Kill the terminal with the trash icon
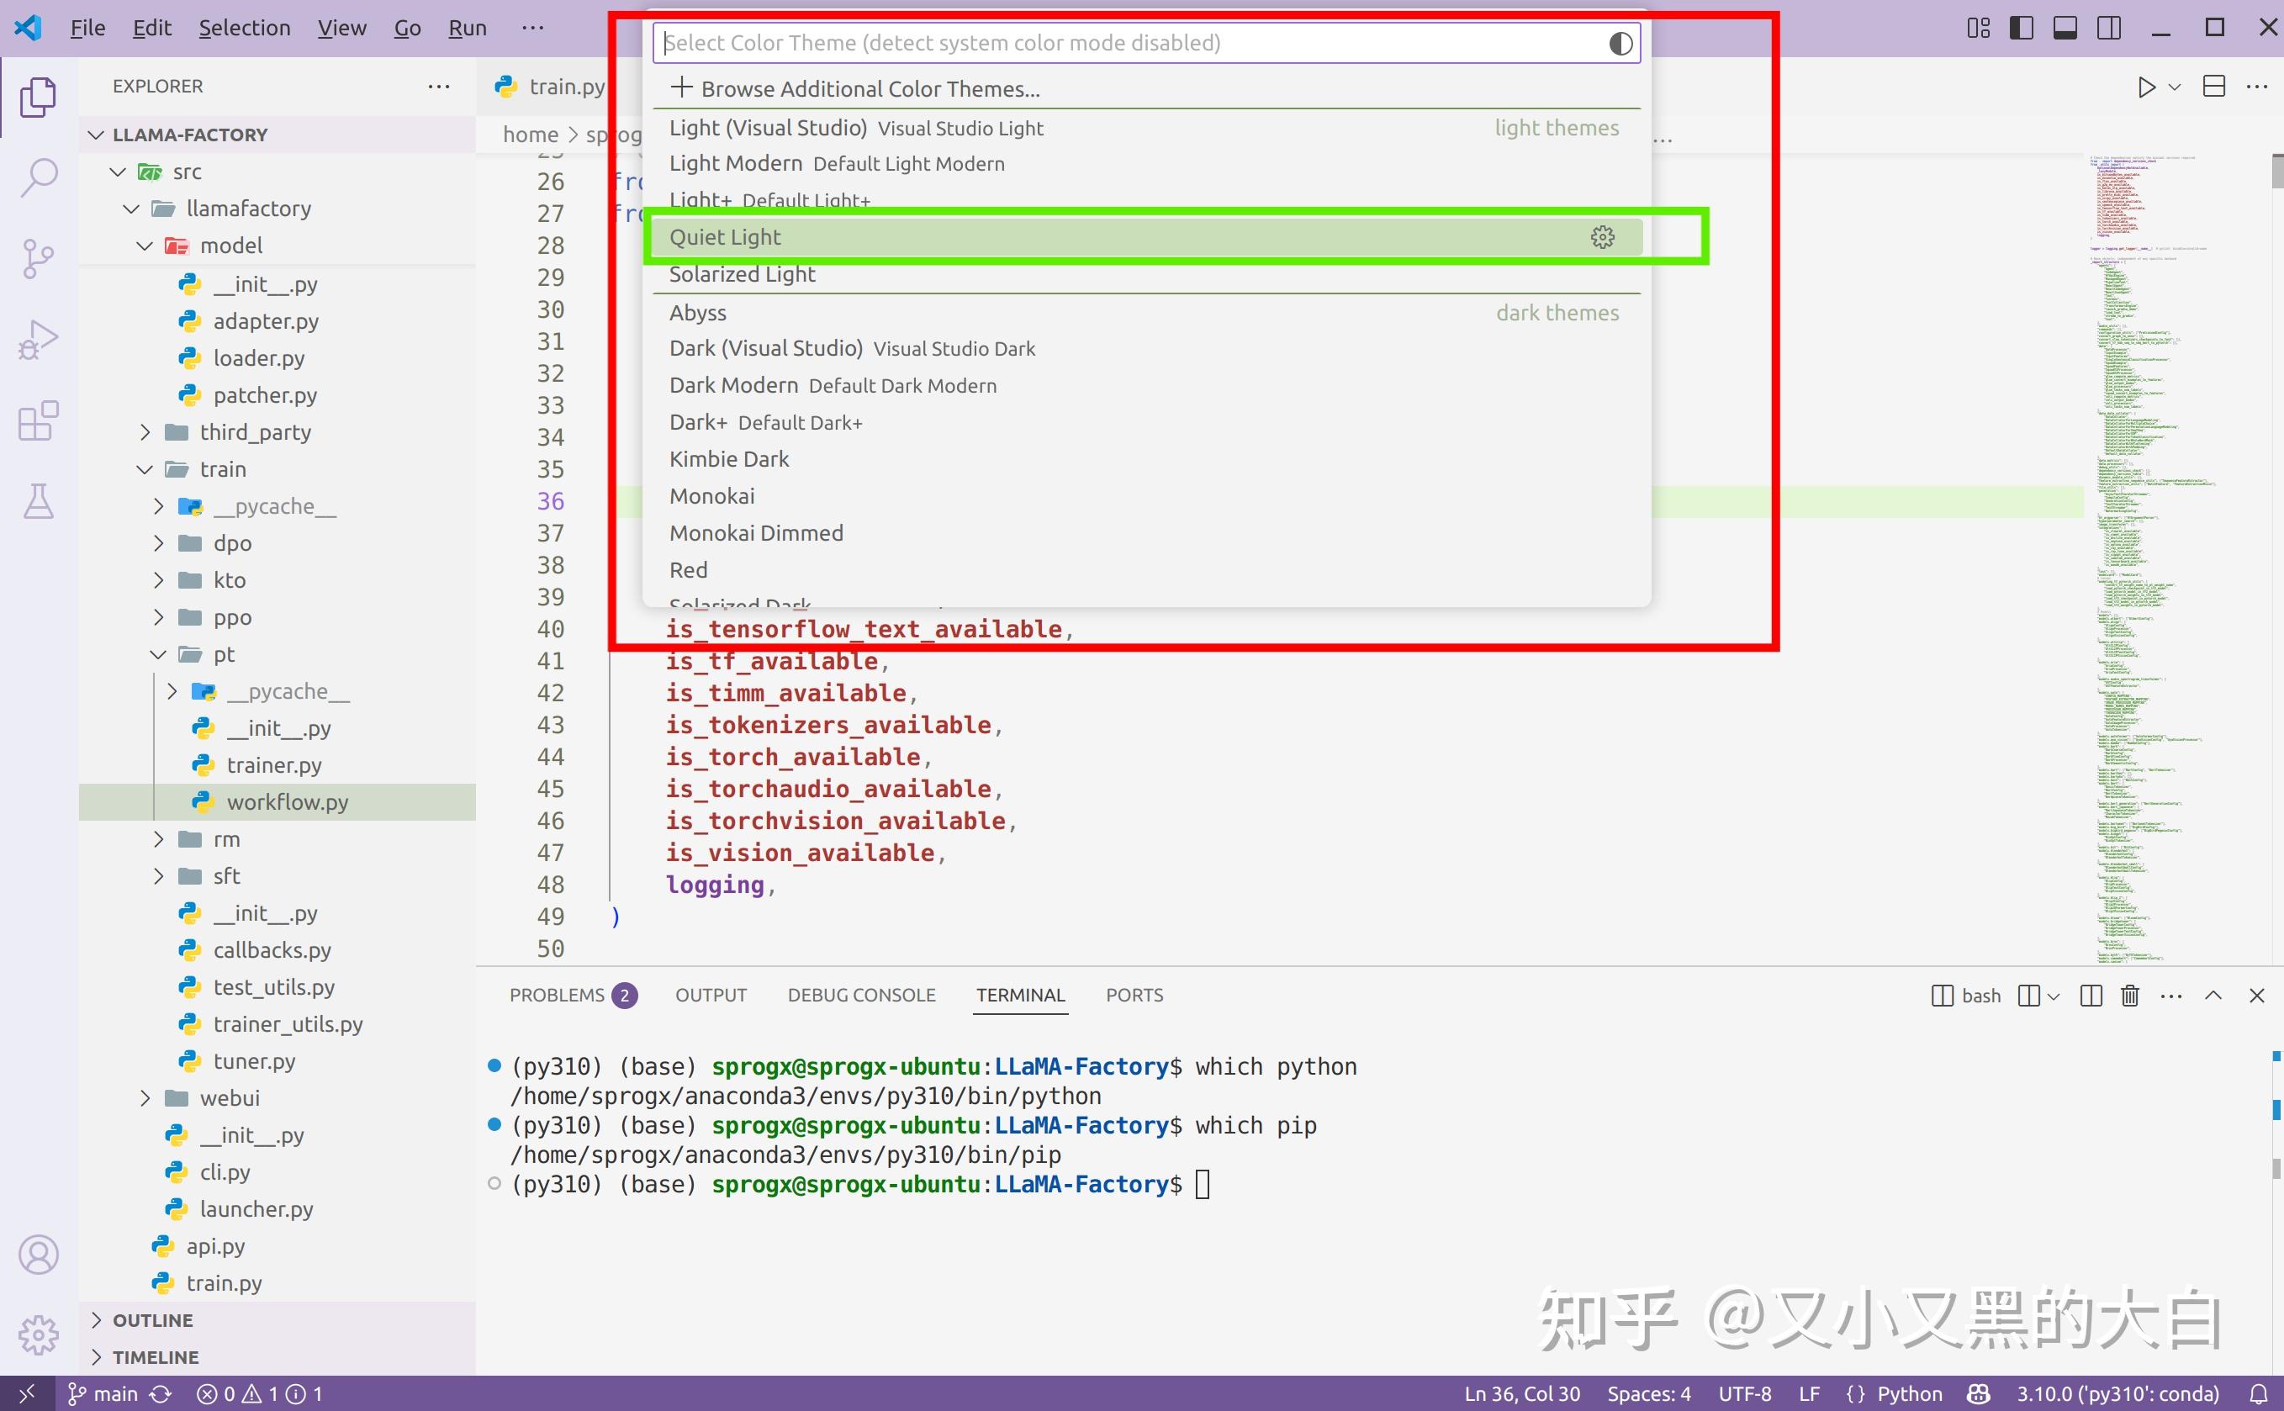This screenshot has width=2284, height=1411. [x=2129, y=996]
